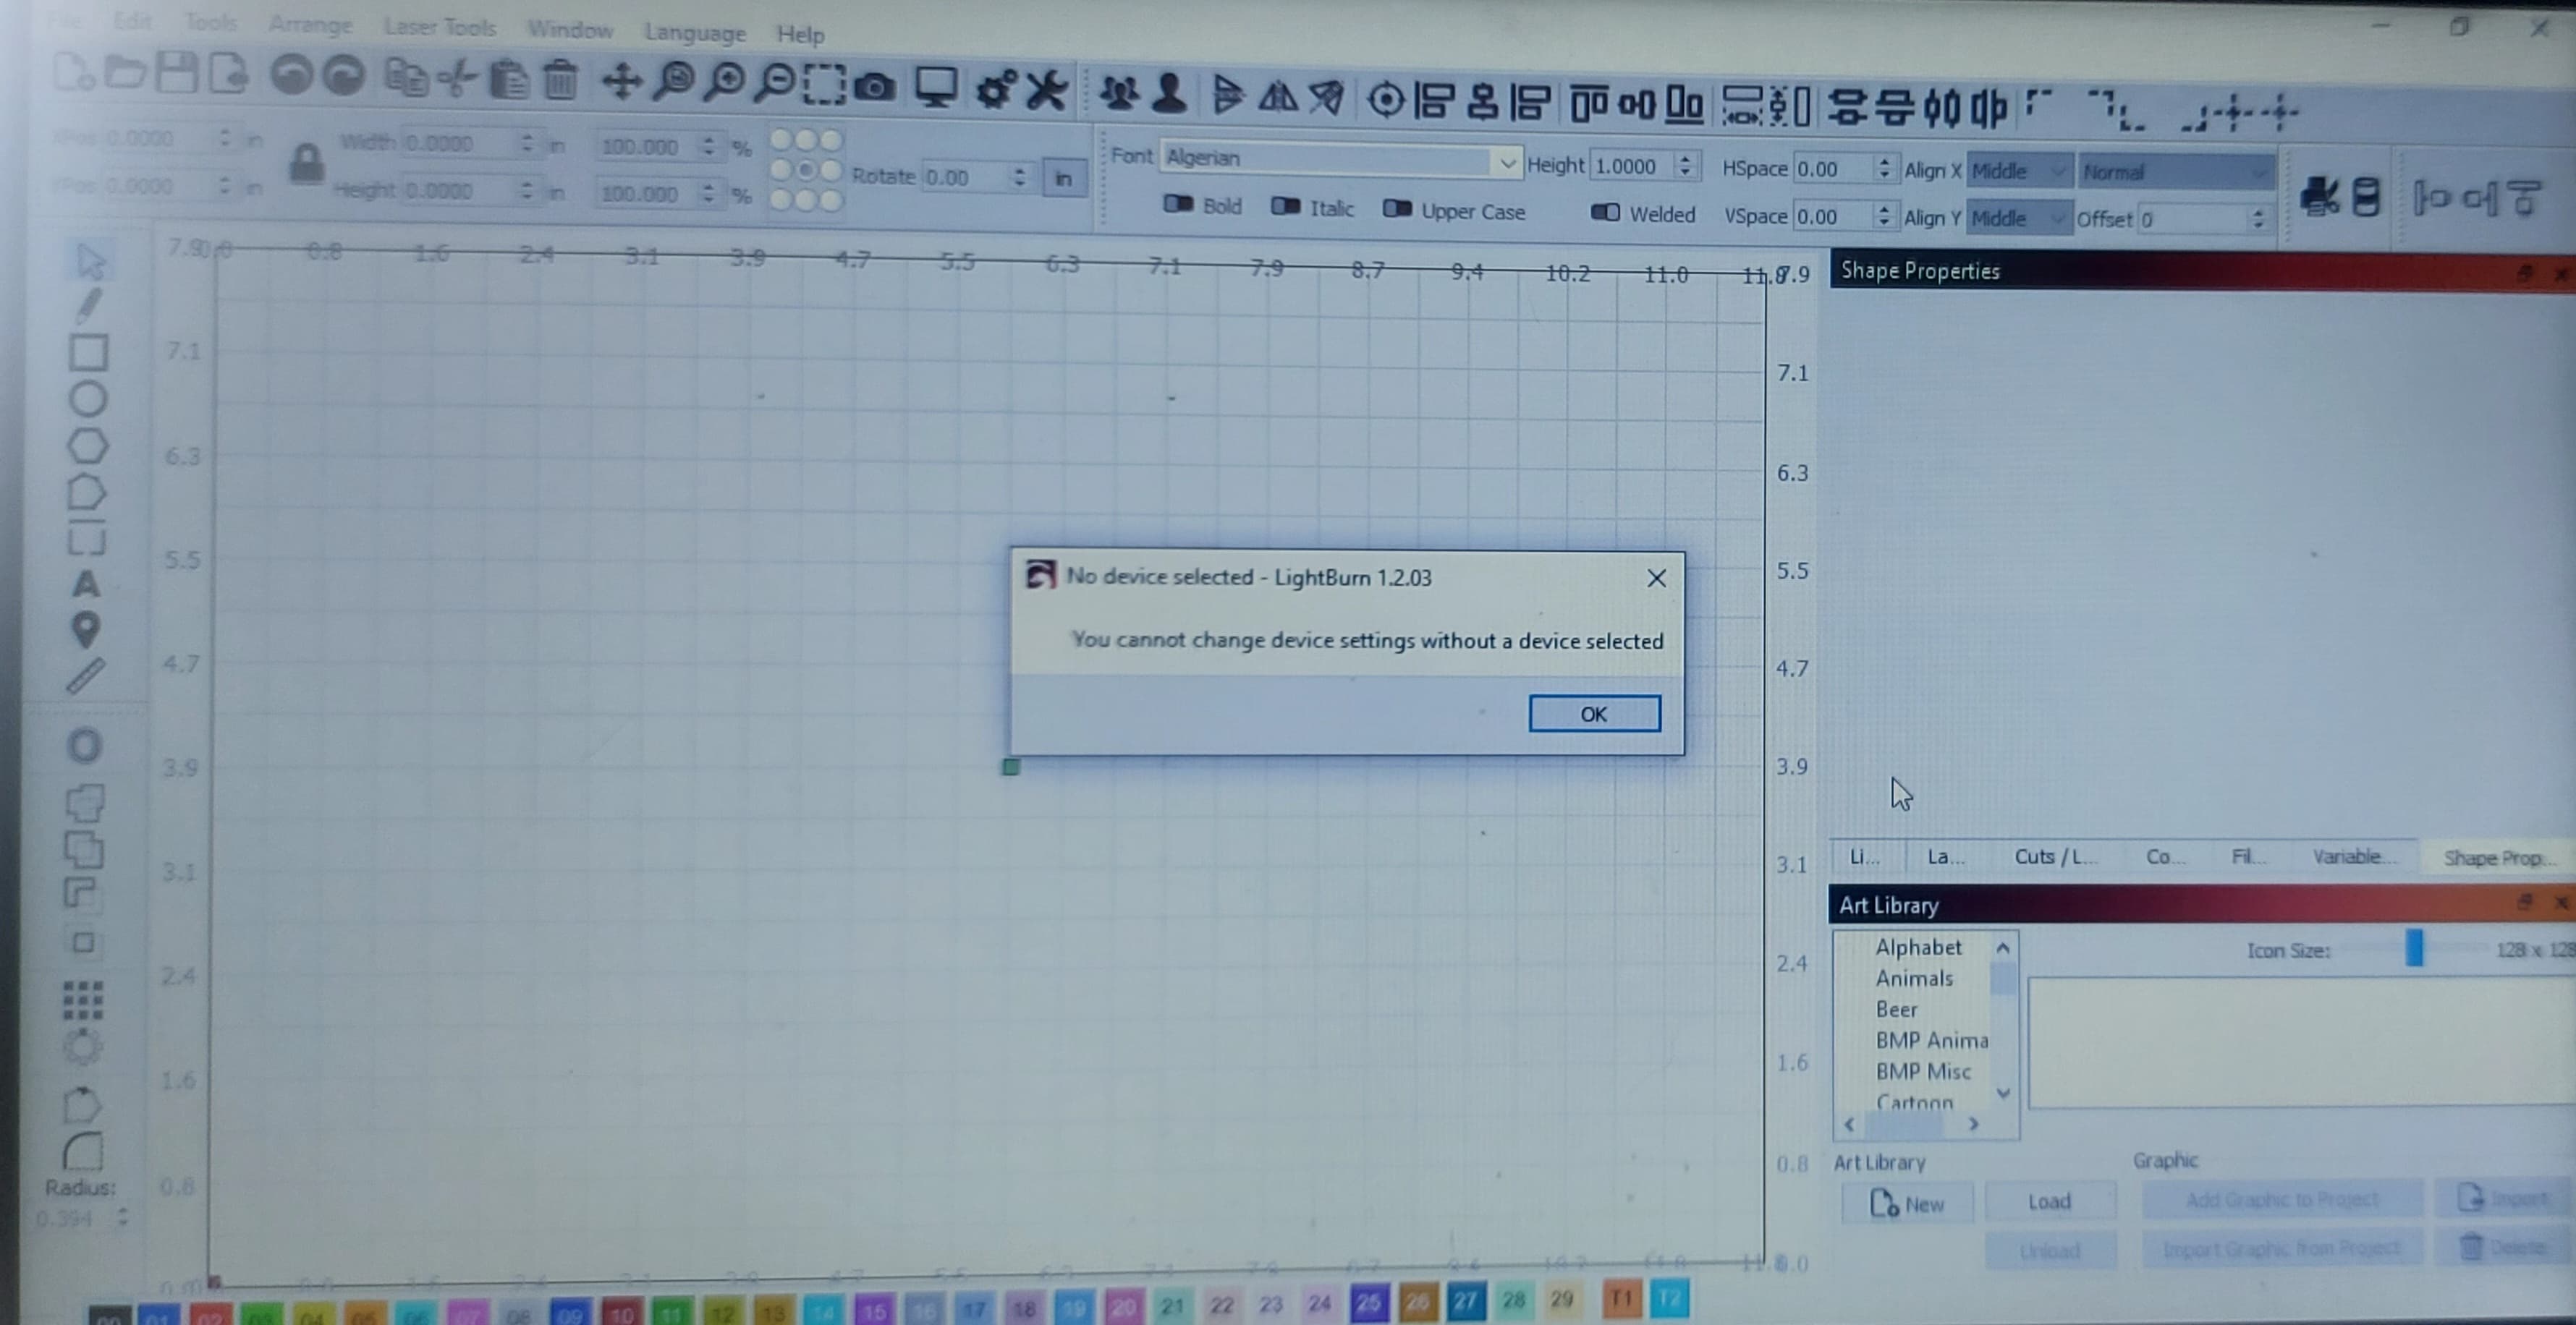Select the Measure ruler tool
2576x1325 pixels.
click(x=85, y=676)
